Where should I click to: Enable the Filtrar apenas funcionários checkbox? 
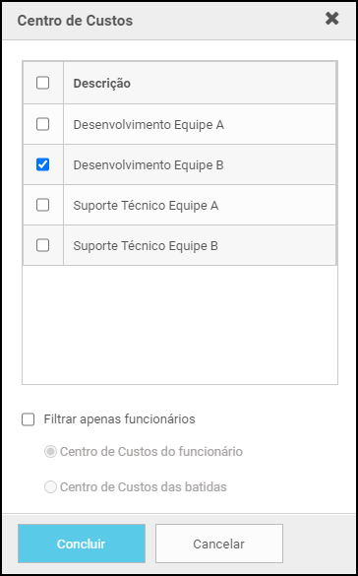coord(29,419)
